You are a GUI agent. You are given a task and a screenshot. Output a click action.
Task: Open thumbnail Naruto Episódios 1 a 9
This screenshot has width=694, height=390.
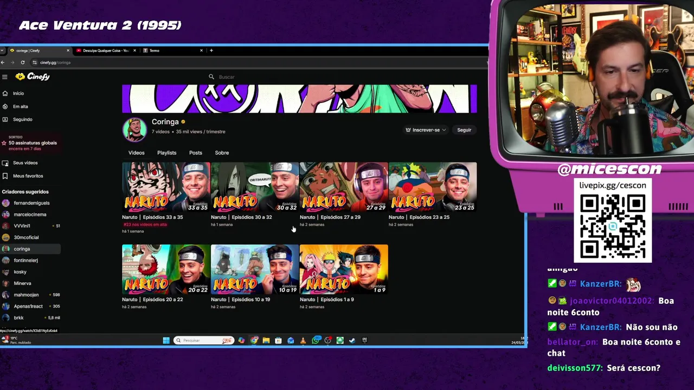pos(344,269)
